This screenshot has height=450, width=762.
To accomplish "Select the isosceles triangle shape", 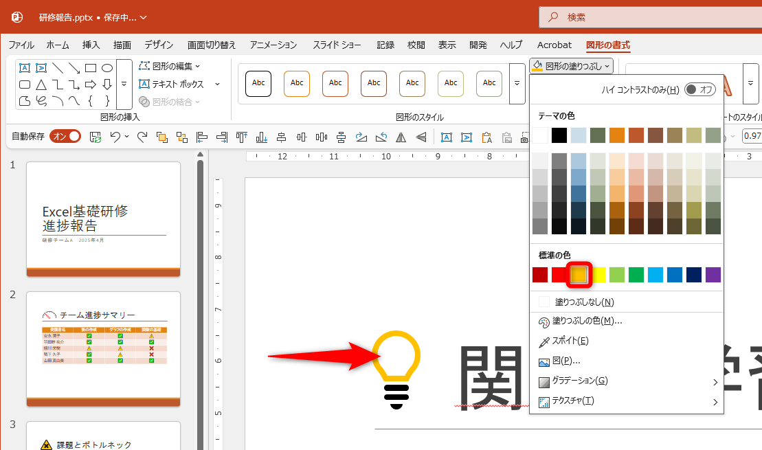I will pos(41,85).
